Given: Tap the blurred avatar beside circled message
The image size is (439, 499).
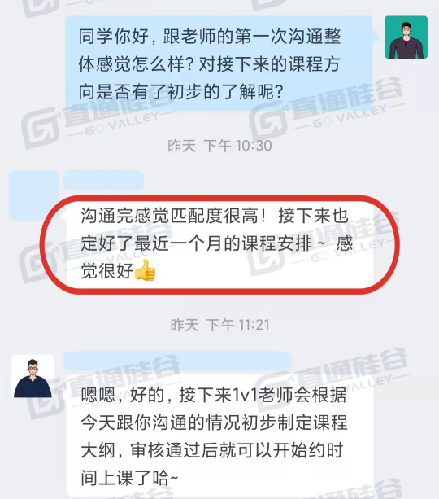Looking at the screenshot, I should coord(33,195).
